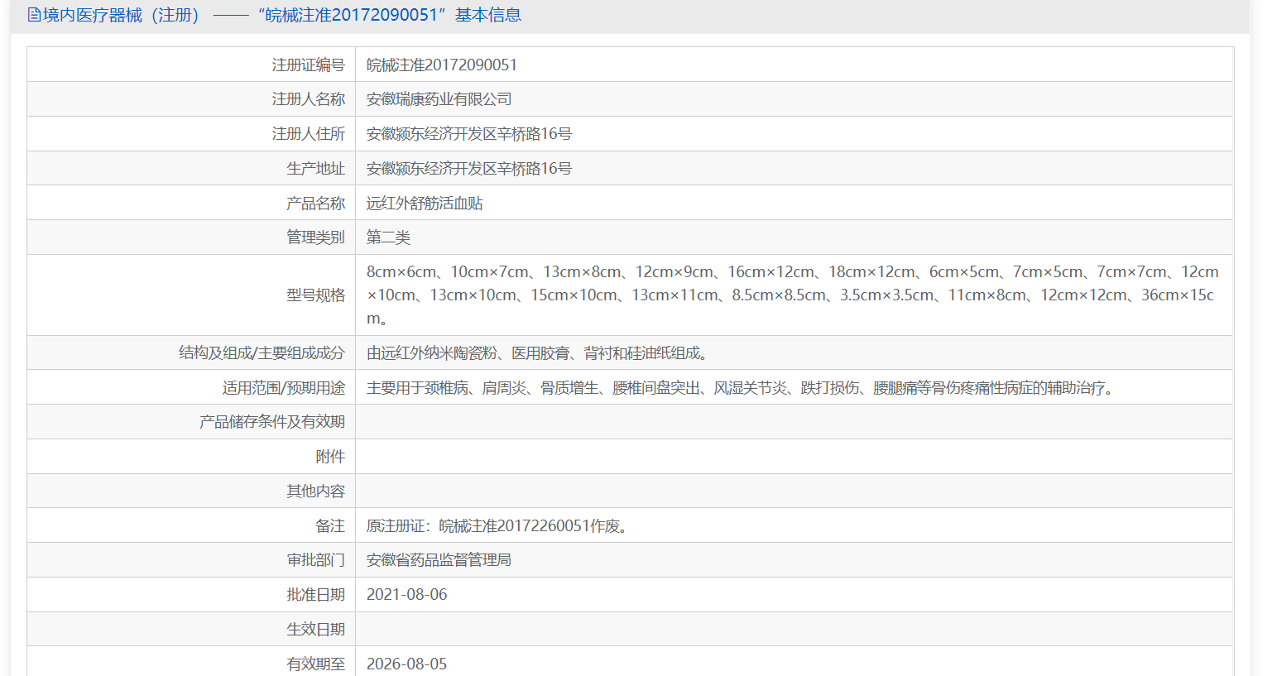Viewport: 1272px width, 676px height.
Task: Click composition text 由远红外纳米陶瓷粉
Action: [x=432, y=353]
